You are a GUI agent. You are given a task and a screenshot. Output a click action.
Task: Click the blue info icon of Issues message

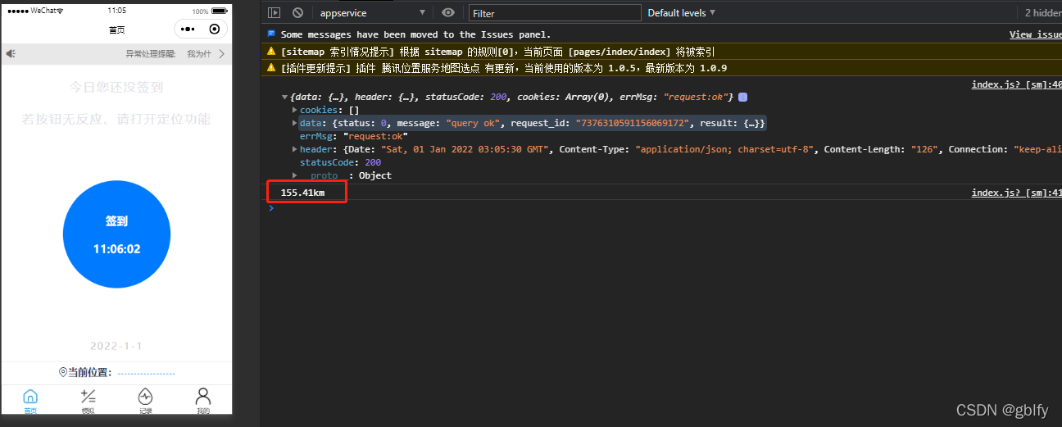271,34
